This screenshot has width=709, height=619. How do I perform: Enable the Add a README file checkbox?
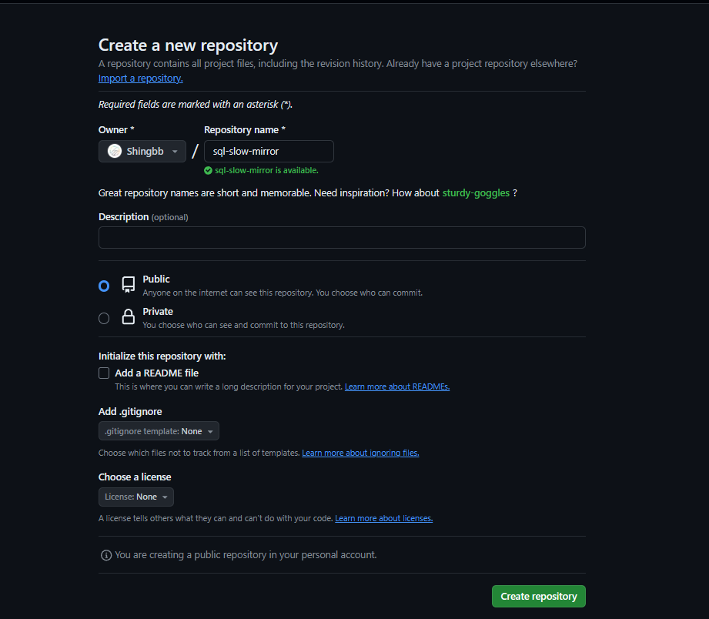point(104,373)
